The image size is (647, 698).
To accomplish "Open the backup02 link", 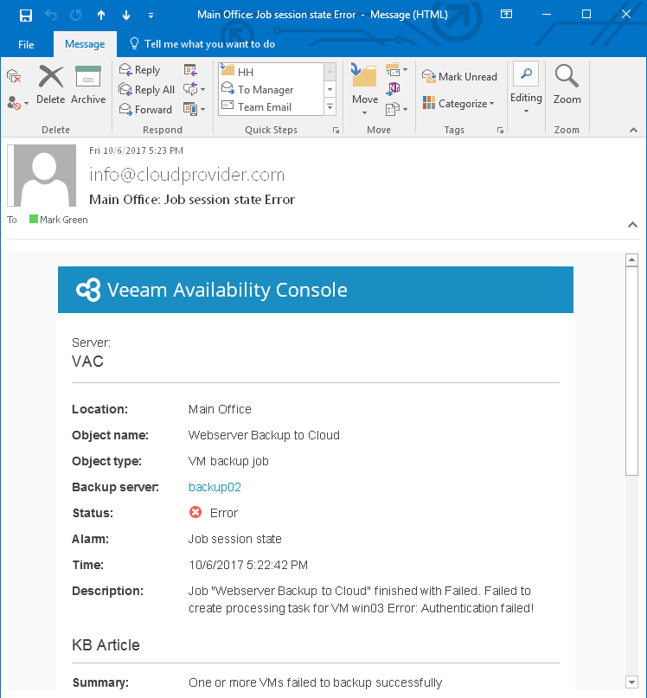I will pyautogui.click(x=215, y=487).
